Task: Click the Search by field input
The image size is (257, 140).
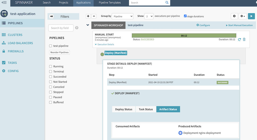Action: [x=61, y=28]
